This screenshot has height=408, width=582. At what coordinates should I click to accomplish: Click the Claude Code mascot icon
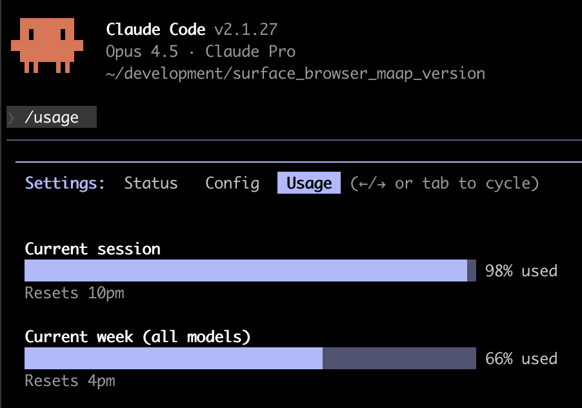click(x=47, y=46)
